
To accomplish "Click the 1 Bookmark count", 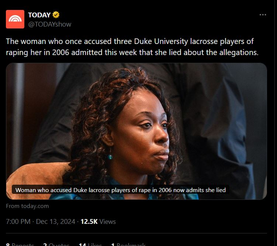I will (128, 244).
